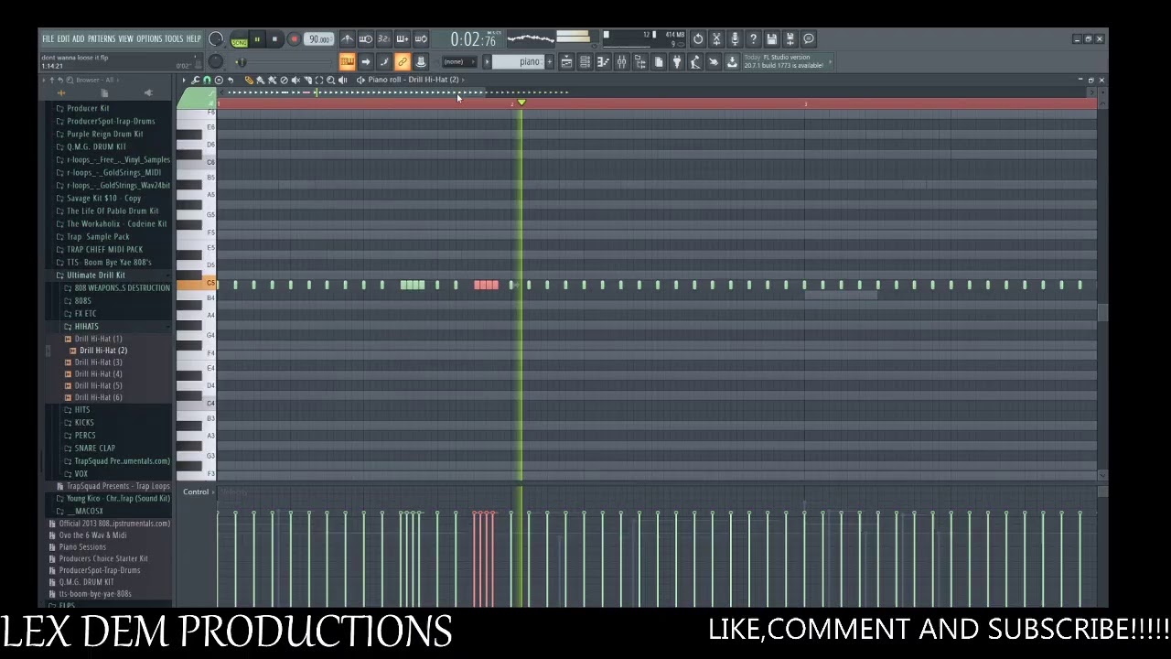
Task: Click the FL Studio version update notification
Action: point(789,61)
